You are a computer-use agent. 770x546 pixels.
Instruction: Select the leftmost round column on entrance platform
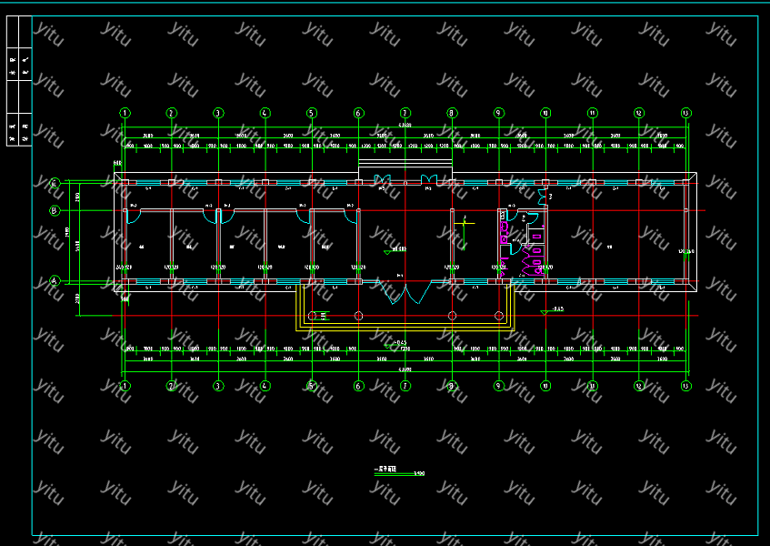(312, 316)
